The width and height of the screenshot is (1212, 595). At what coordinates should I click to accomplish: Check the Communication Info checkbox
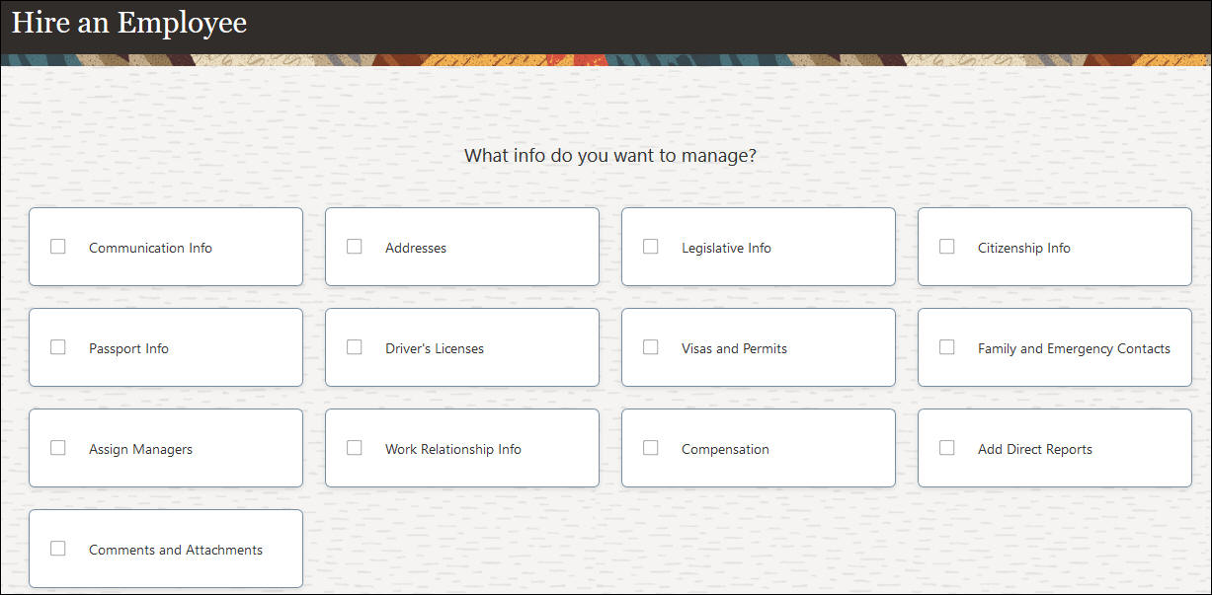tap(58, 247)
